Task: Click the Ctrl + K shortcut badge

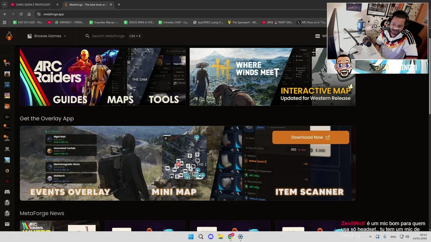Action: pyautogui.click(x=135, y=36)
